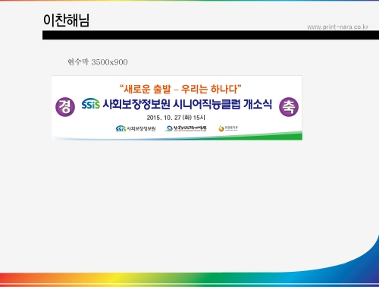Select the middle blue sponsor logo
The width and height of the screenshot is (379, 287).
coord(186,128)
